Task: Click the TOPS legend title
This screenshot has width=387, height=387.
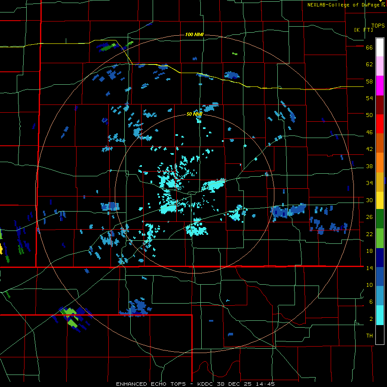Action: [378, 26]
